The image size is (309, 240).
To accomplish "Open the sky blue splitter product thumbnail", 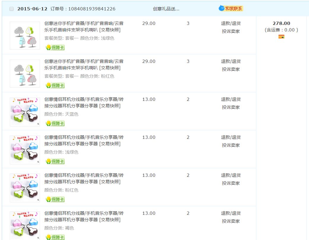I will [25, 112].
